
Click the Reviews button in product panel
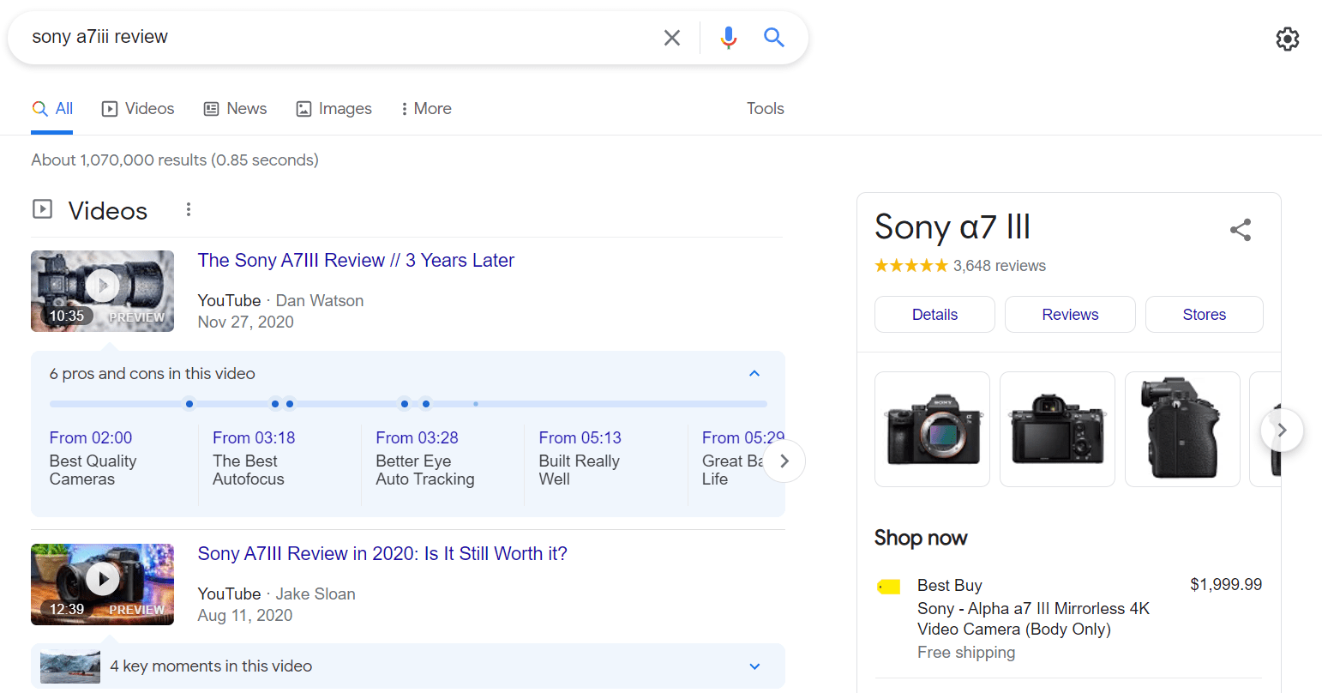pos(1070,315)
